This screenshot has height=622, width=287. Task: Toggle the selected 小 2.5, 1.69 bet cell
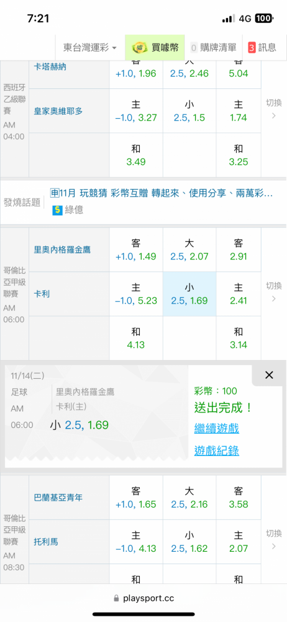(x=189, y=294)
